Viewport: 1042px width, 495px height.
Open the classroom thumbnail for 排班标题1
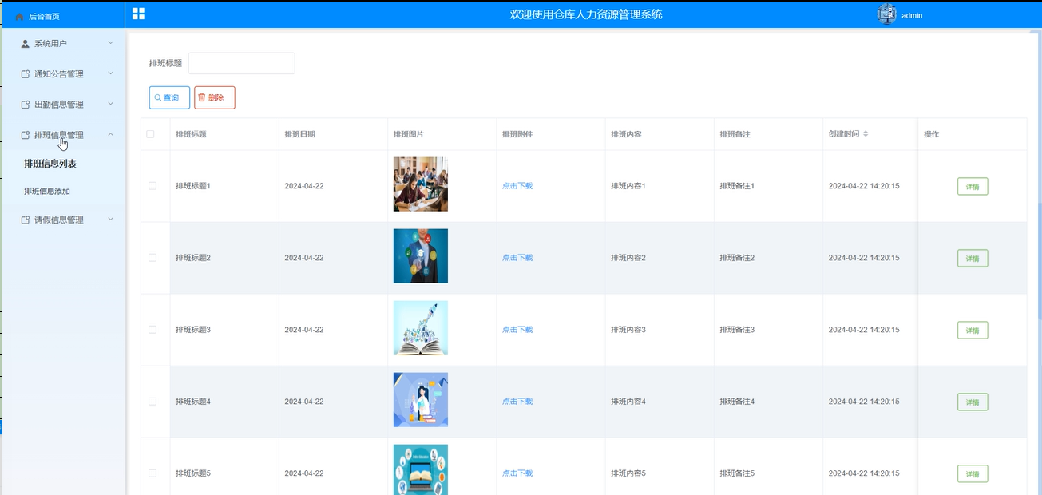421,184
